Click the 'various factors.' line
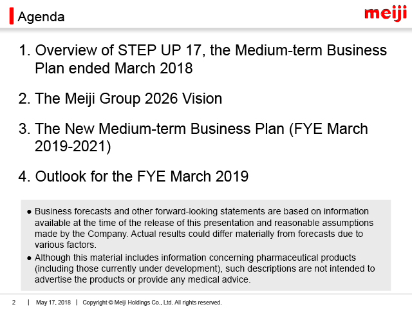Screen dimensions: 412x309 [x=66, y=245]
